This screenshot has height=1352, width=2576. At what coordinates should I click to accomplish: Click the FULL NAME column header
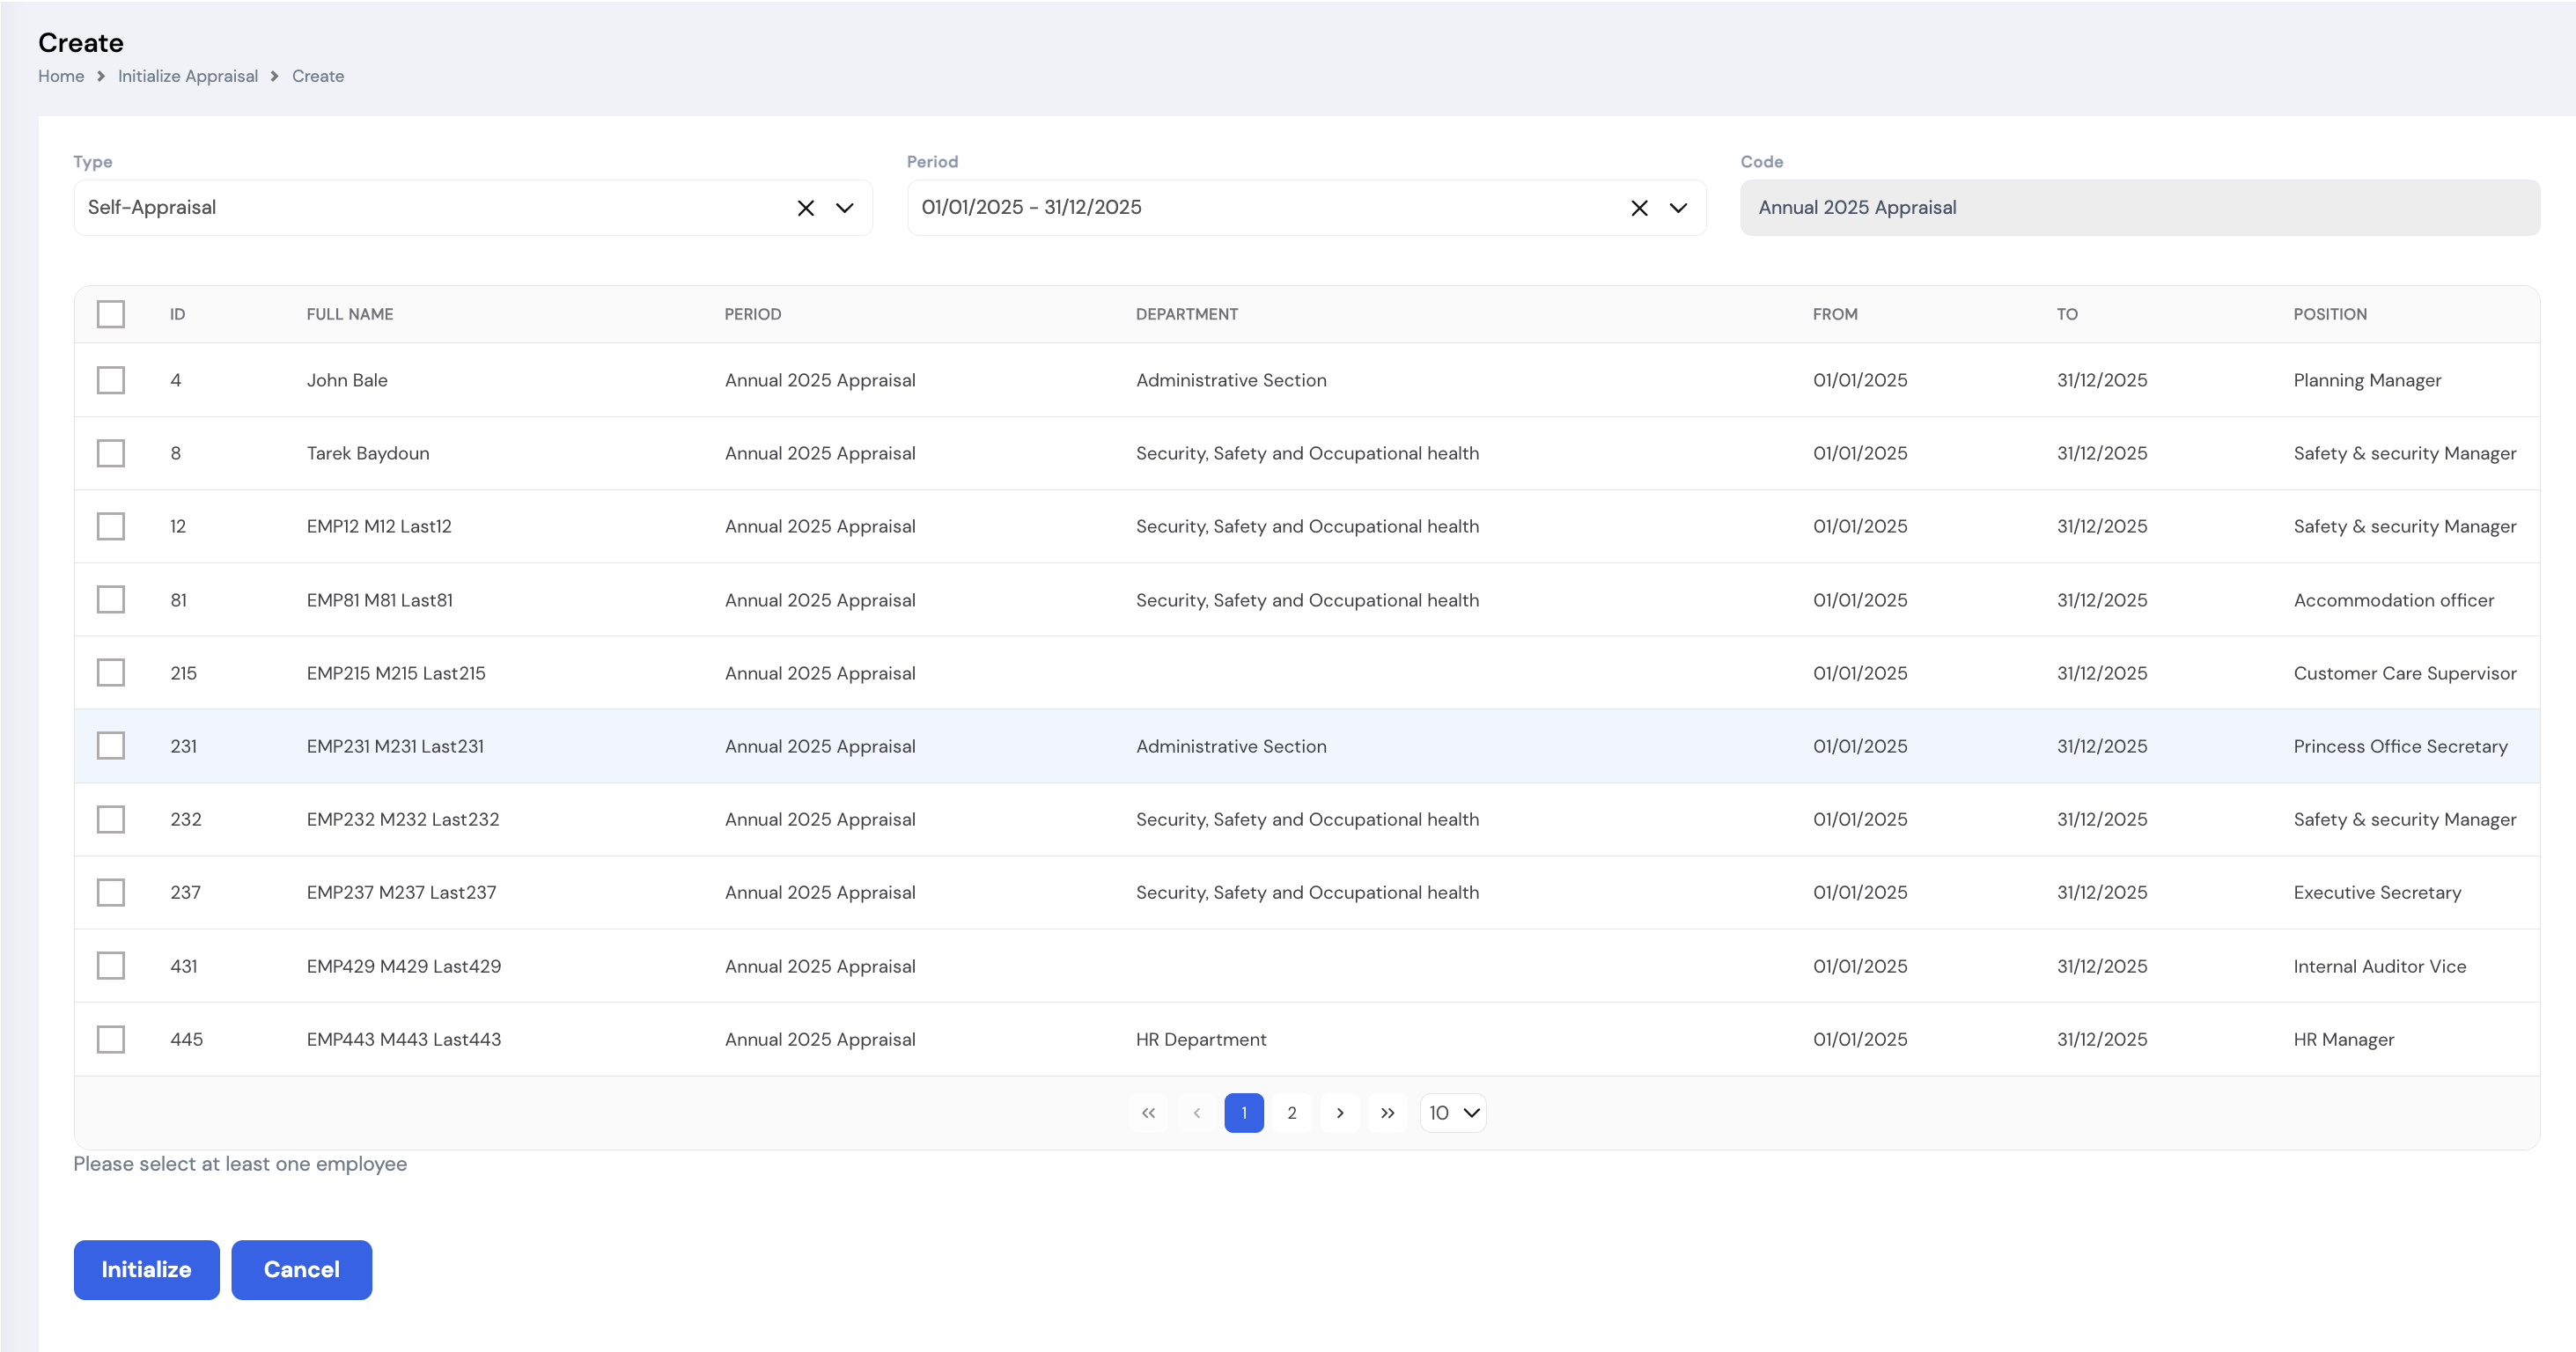point(350,314)
